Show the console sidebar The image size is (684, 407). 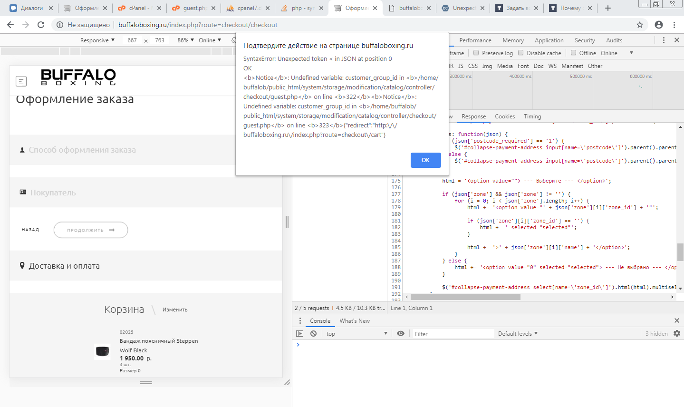(299, 334)
